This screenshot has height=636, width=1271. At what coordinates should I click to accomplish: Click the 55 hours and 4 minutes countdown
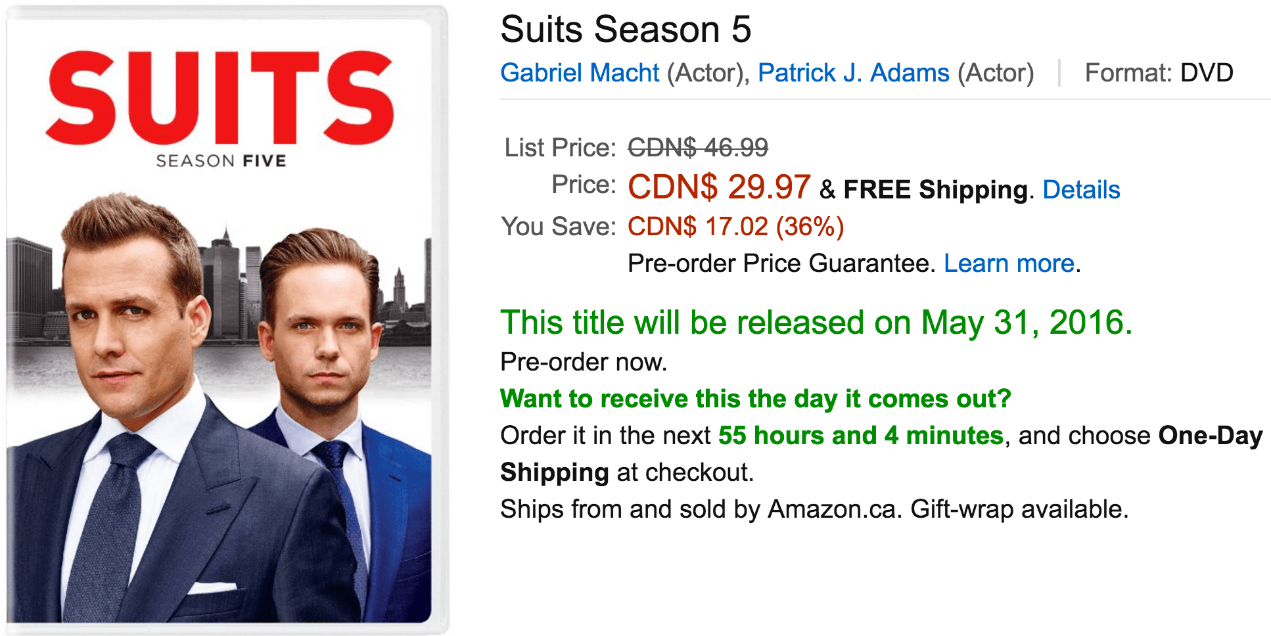[x=861, y=436]
